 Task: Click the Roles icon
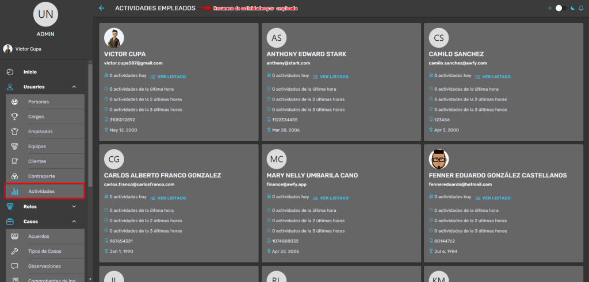10,206
